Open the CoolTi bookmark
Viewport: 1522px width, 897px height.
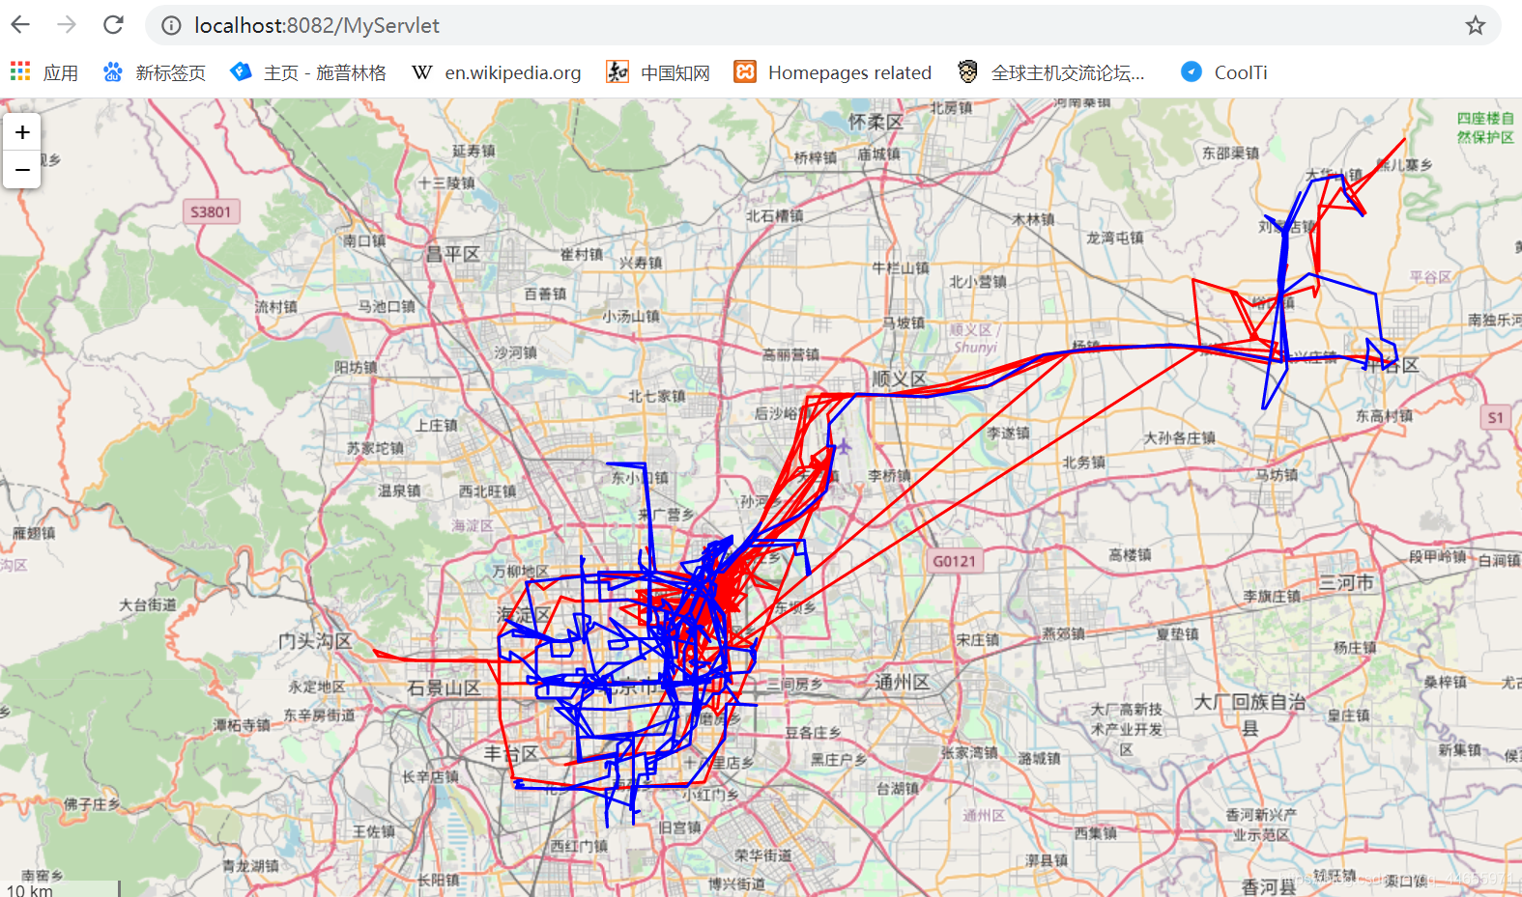[1224, 72]
